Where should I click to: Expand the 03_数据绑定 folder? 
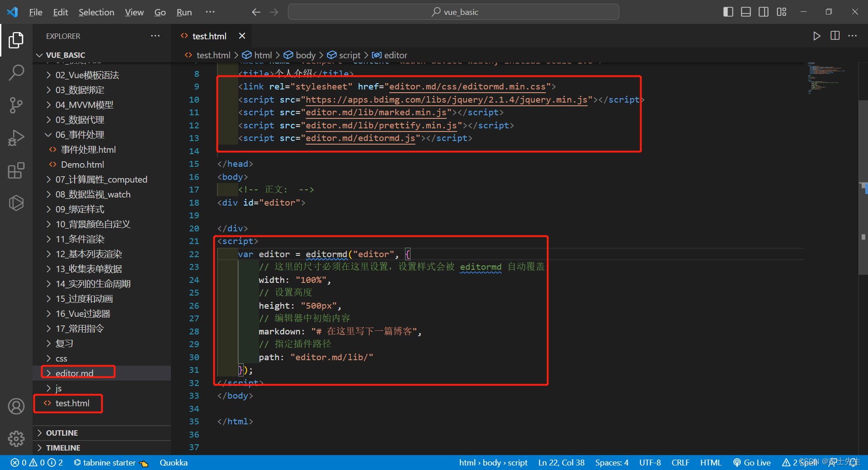pyautogui.click(x=102, y=90)
